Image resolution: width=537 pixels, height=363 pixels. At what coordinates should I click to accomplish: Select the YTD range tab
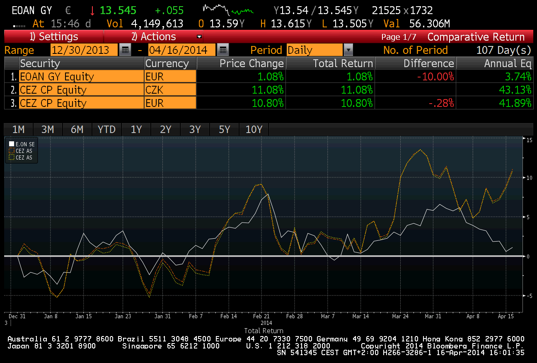coord(106,129)
